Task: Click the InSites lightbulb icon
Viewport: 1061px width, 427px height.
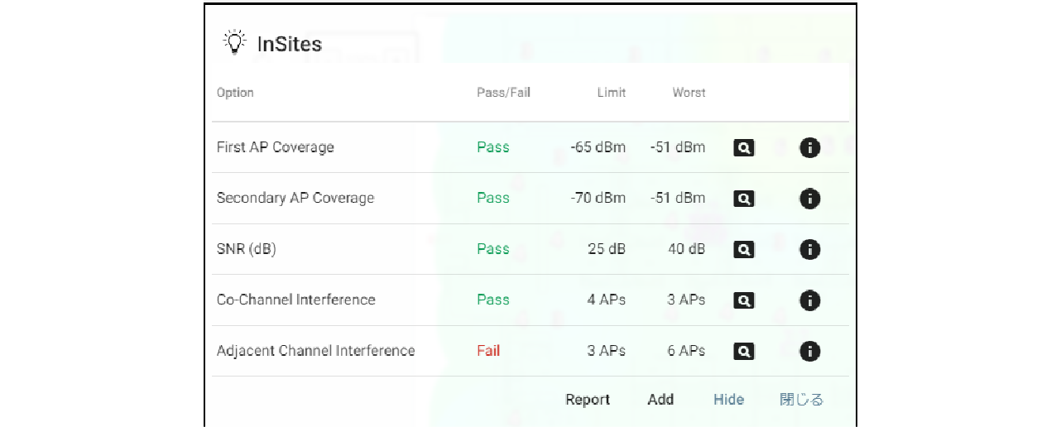Action: point(234,42)
